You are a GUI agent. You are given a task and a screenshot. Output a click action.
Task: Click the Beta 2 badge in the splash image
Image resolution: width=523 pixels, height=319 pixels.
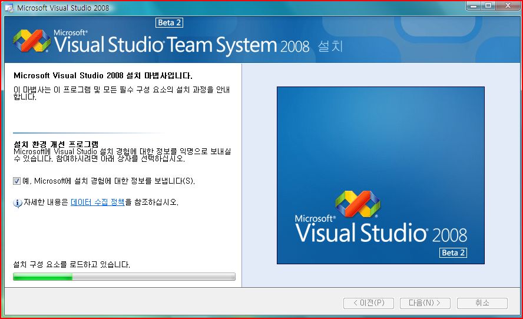coord(453,252)
